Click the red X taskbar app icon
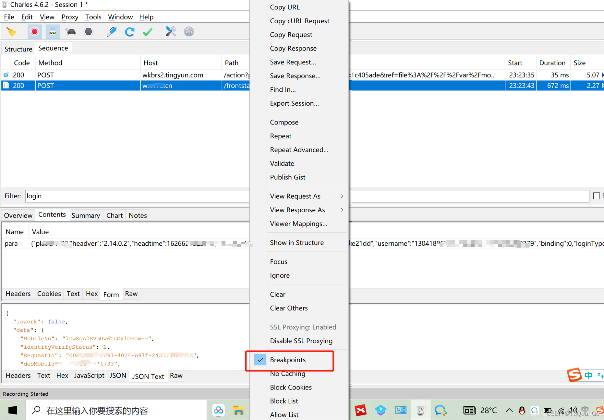The width and height of the screenshot is (604, 420). coord(360,411)
